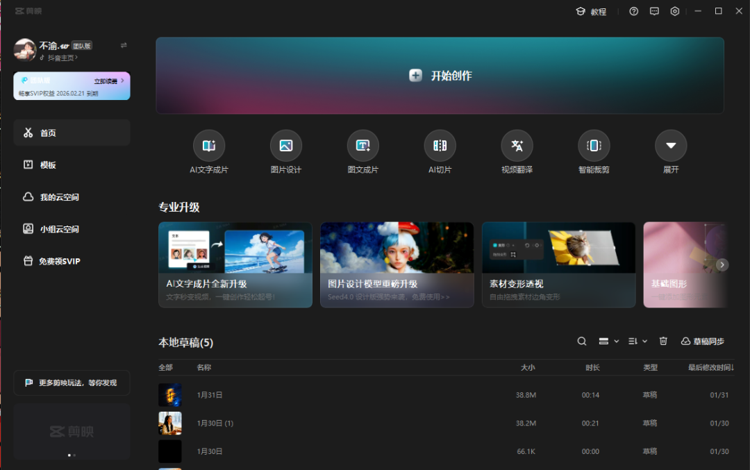Click the 开始创作 button
The height and width of the screenshot is (470, 750).
point(440,76)
